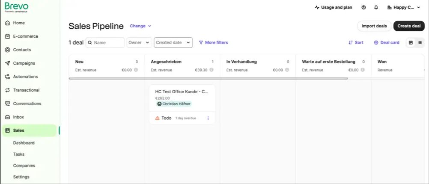Click the 1 deal count text
Viewport: 429px width, 184px height.
point(76,43)
